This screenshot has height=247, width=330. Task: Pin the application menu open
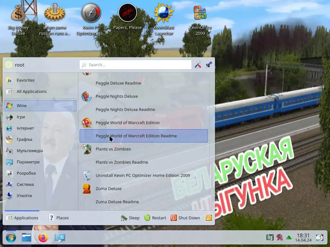tap(209, 65)
